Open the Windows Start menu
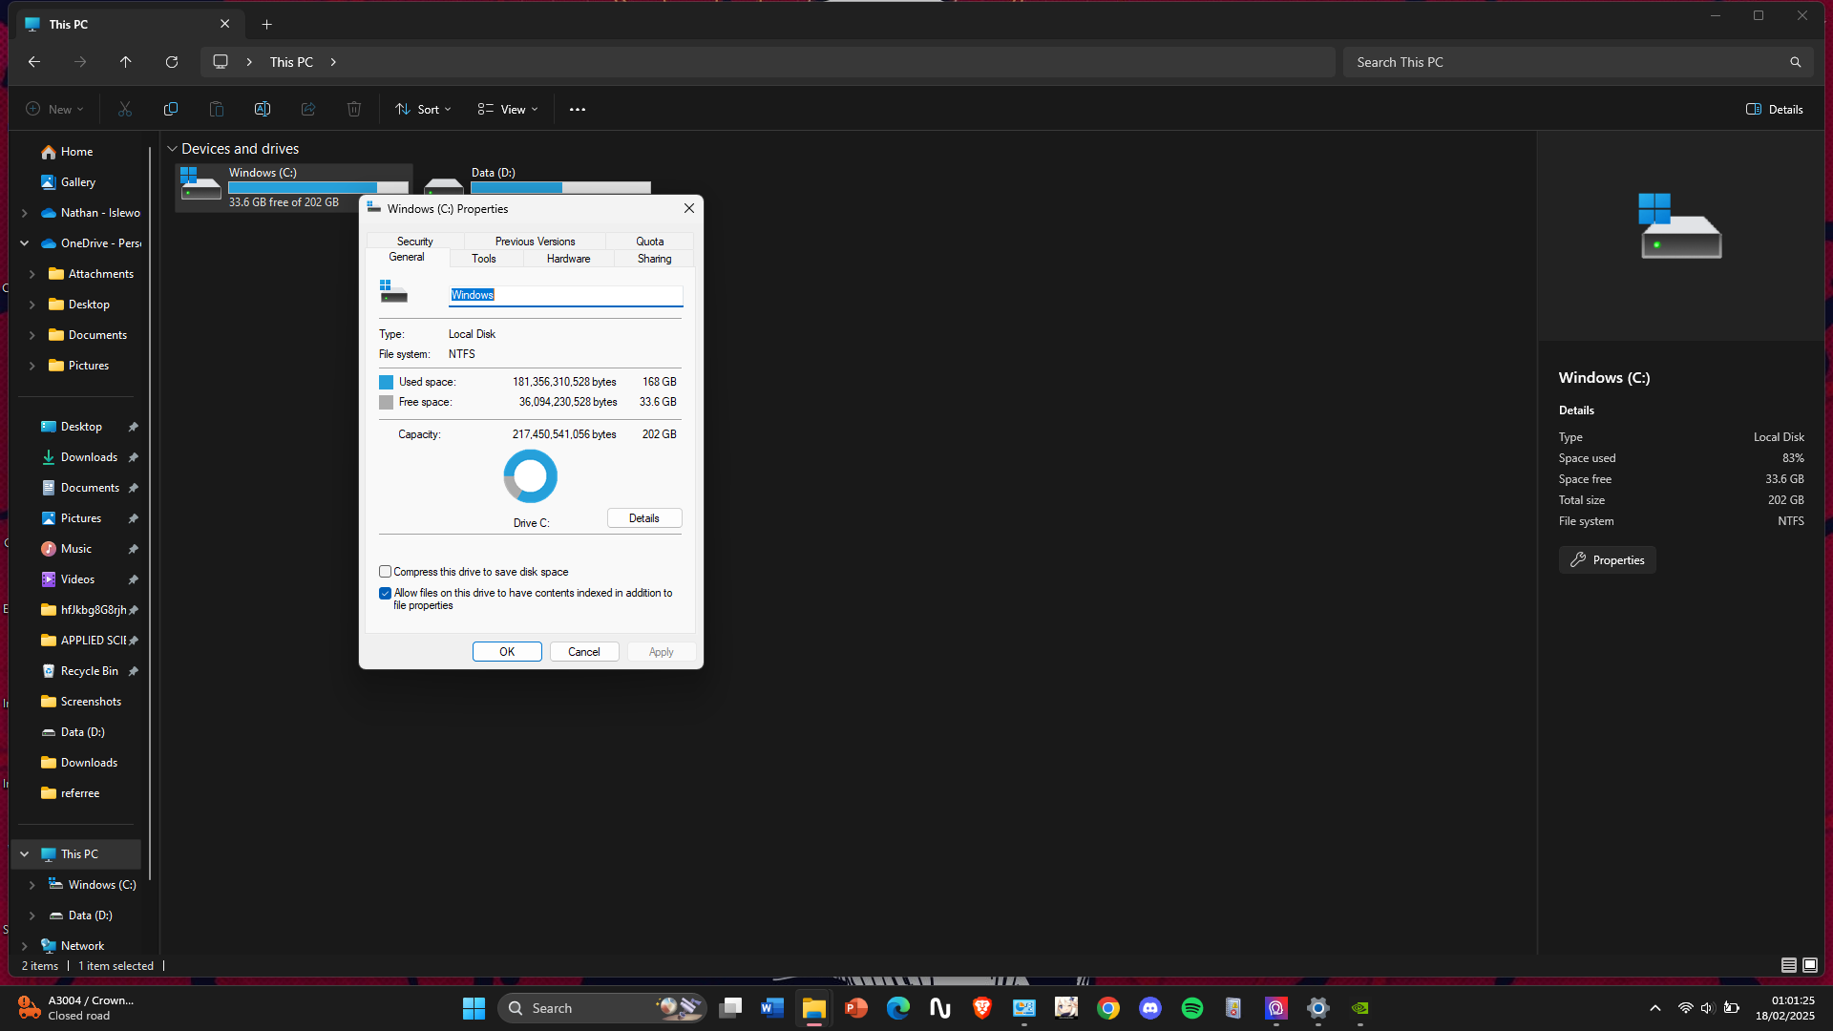Image resolution: width=1833 pixels, height=1031 pixels. (x=474, y=1008)
